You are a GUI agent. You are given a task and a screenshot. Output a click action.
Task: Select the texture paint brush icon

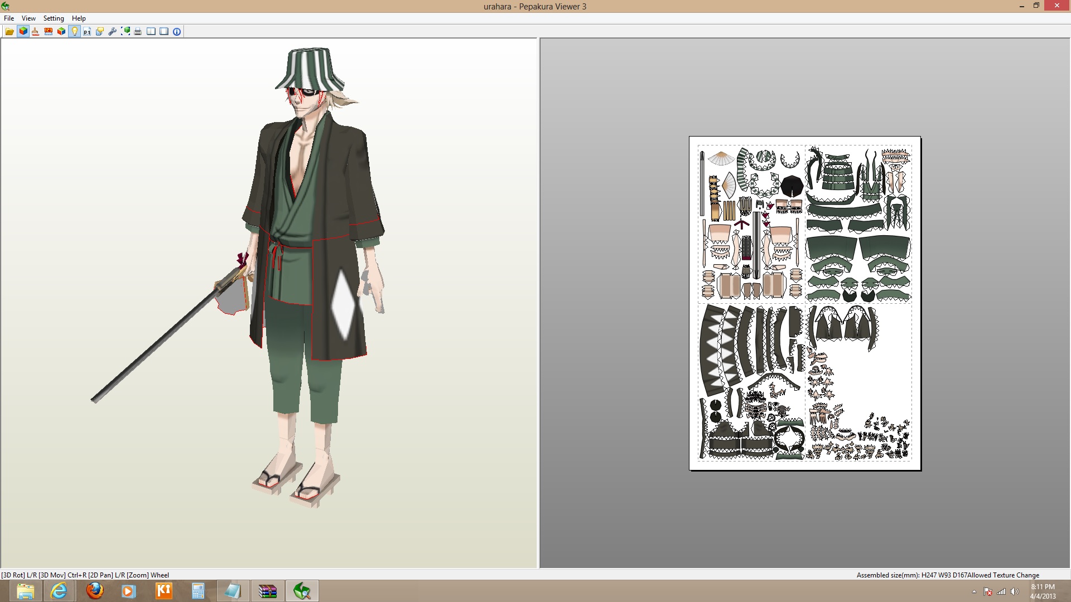pyautogui.click(x=35, y=31)
